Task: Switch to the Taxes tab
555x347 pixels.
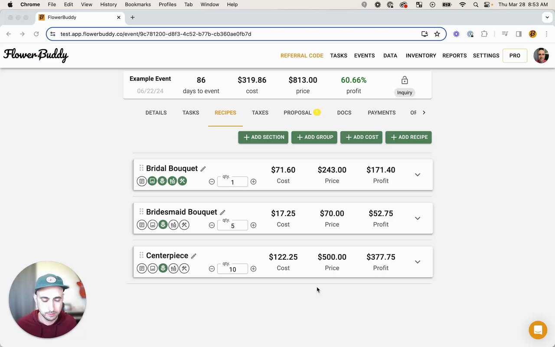Action: pyautogui.click(x=260, y=113)
